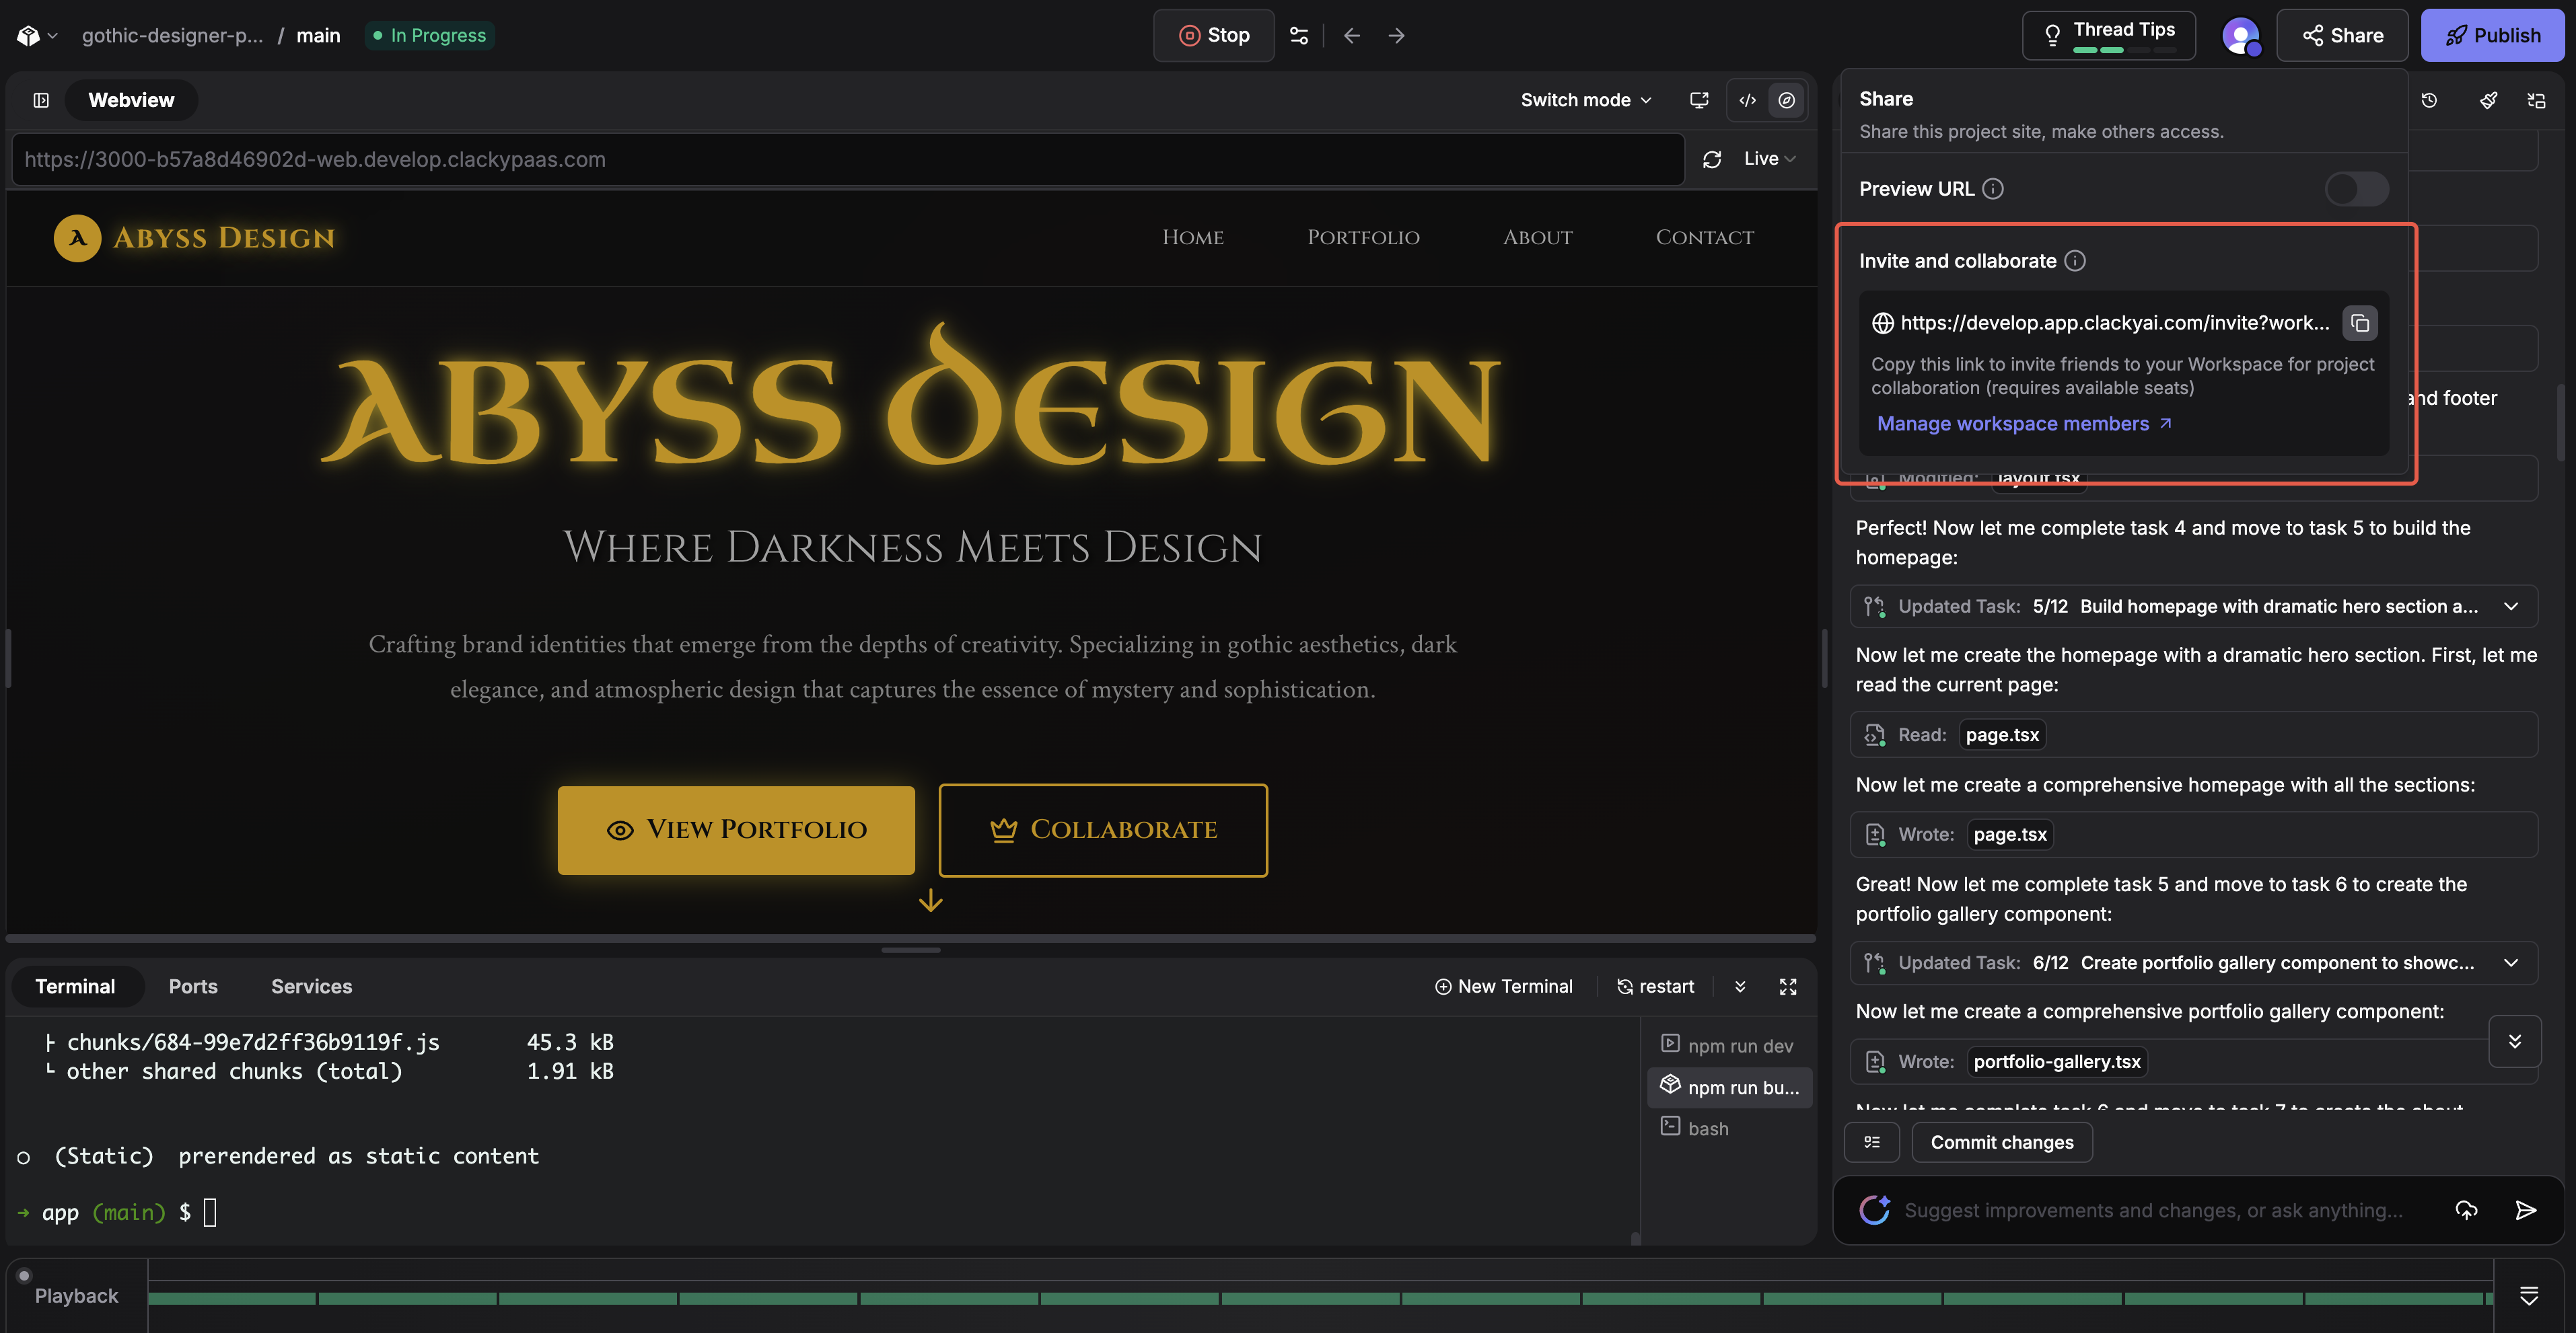Publish the project
Screen dimensions: 2576x1333
(2492, 36)
